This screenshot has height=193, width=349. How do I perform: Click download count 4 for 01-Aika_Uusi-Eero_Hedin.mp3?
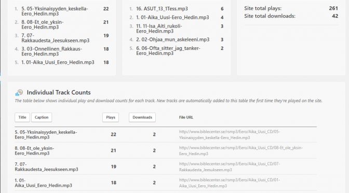(x=222, y=17)
